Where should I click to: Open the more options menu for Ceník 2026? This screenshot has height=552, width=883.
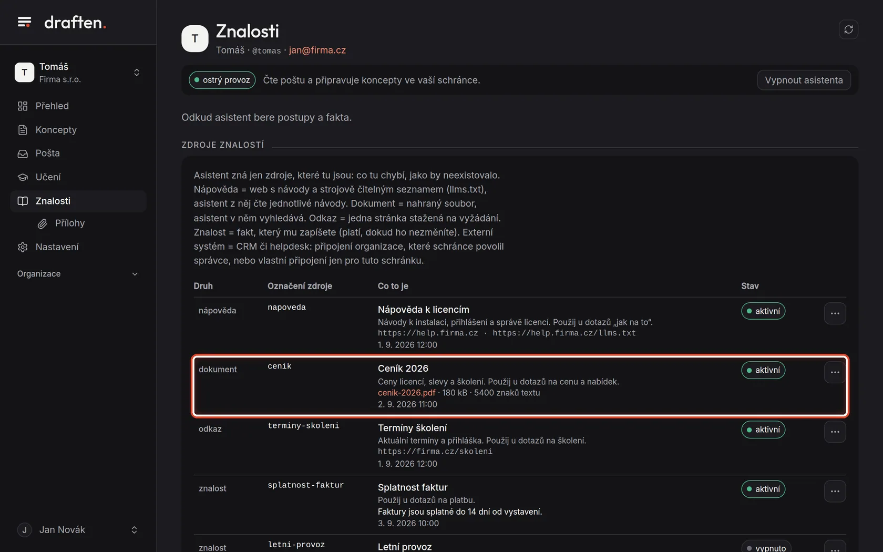pyautogui.click(x=835, y=372)
